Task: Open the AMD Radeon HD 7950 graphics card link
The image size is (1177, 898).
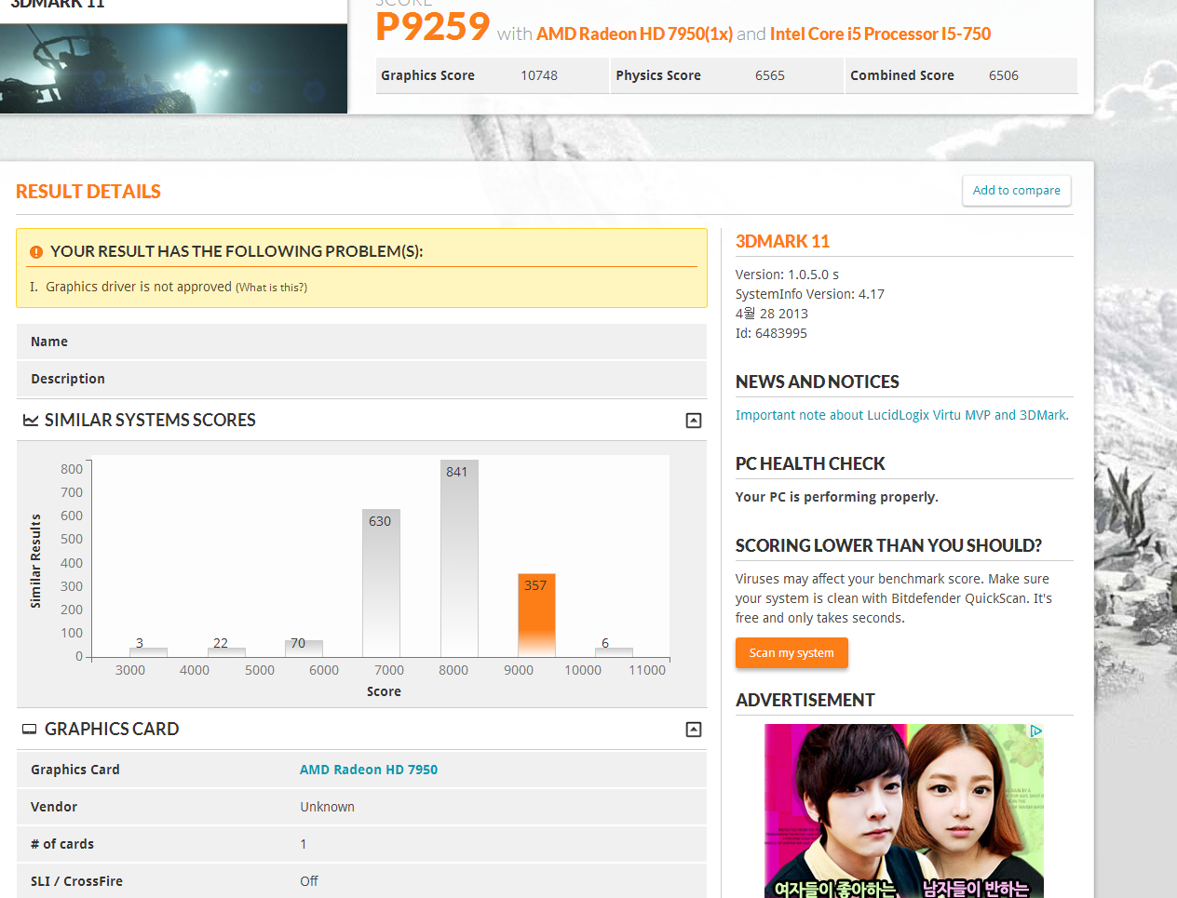Action: coord(369,770)
